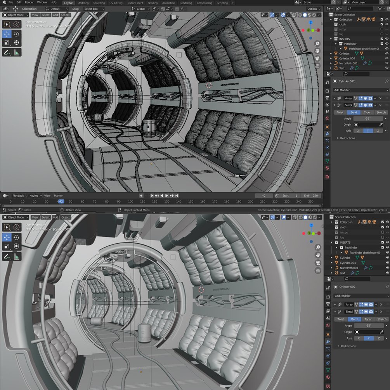Open Object properties tab in upper properties editor
This screenshot has height=390, width=390.
327,127
